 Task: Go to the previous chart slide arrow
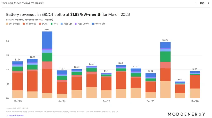click(x=195, y=3)
